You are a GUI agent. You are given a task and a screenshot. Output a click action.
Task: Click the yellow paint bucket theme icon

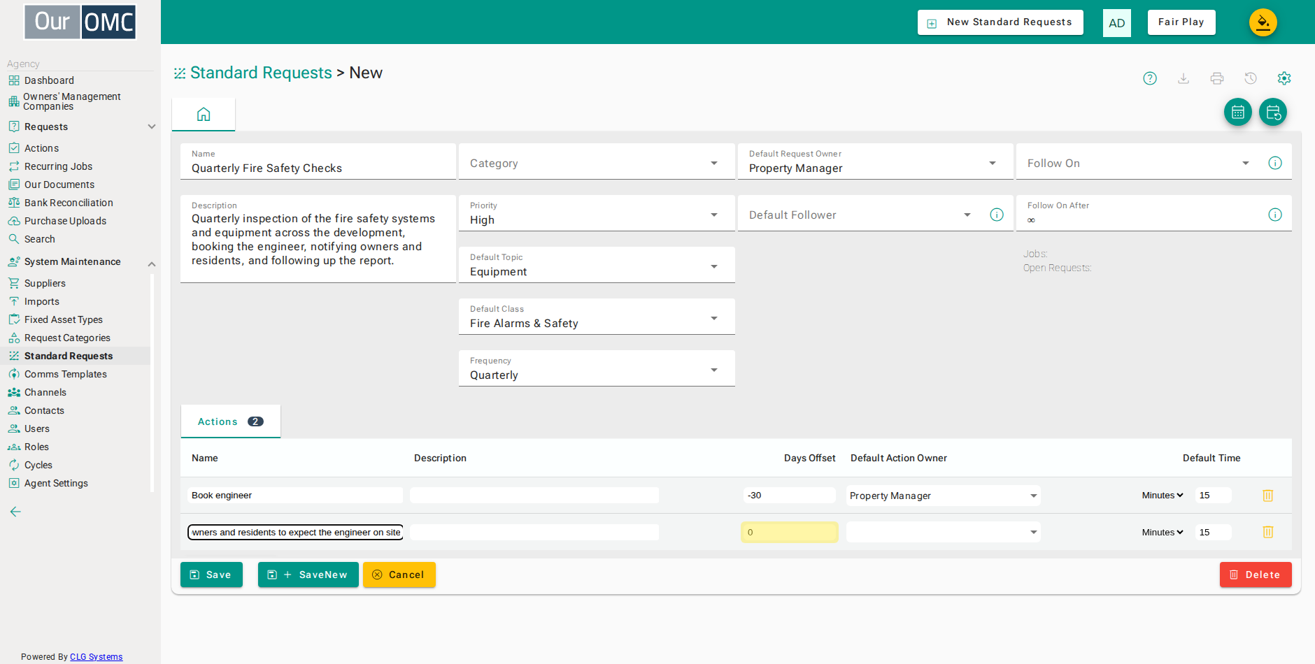(x=1263, y=22)
